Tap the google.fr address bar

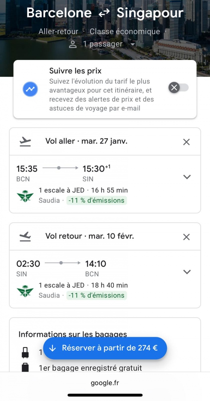pyautogui.click(x=105, y=383)
